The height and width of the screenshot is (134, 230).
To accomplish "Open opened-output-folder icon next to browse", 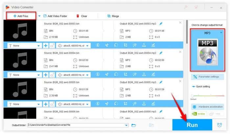I will point(151,125).
